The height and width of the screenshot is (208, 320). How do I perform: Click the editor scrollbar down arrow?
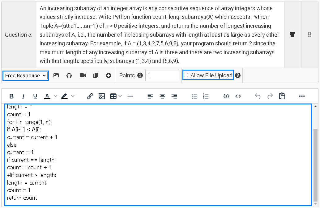pos(315,204)
